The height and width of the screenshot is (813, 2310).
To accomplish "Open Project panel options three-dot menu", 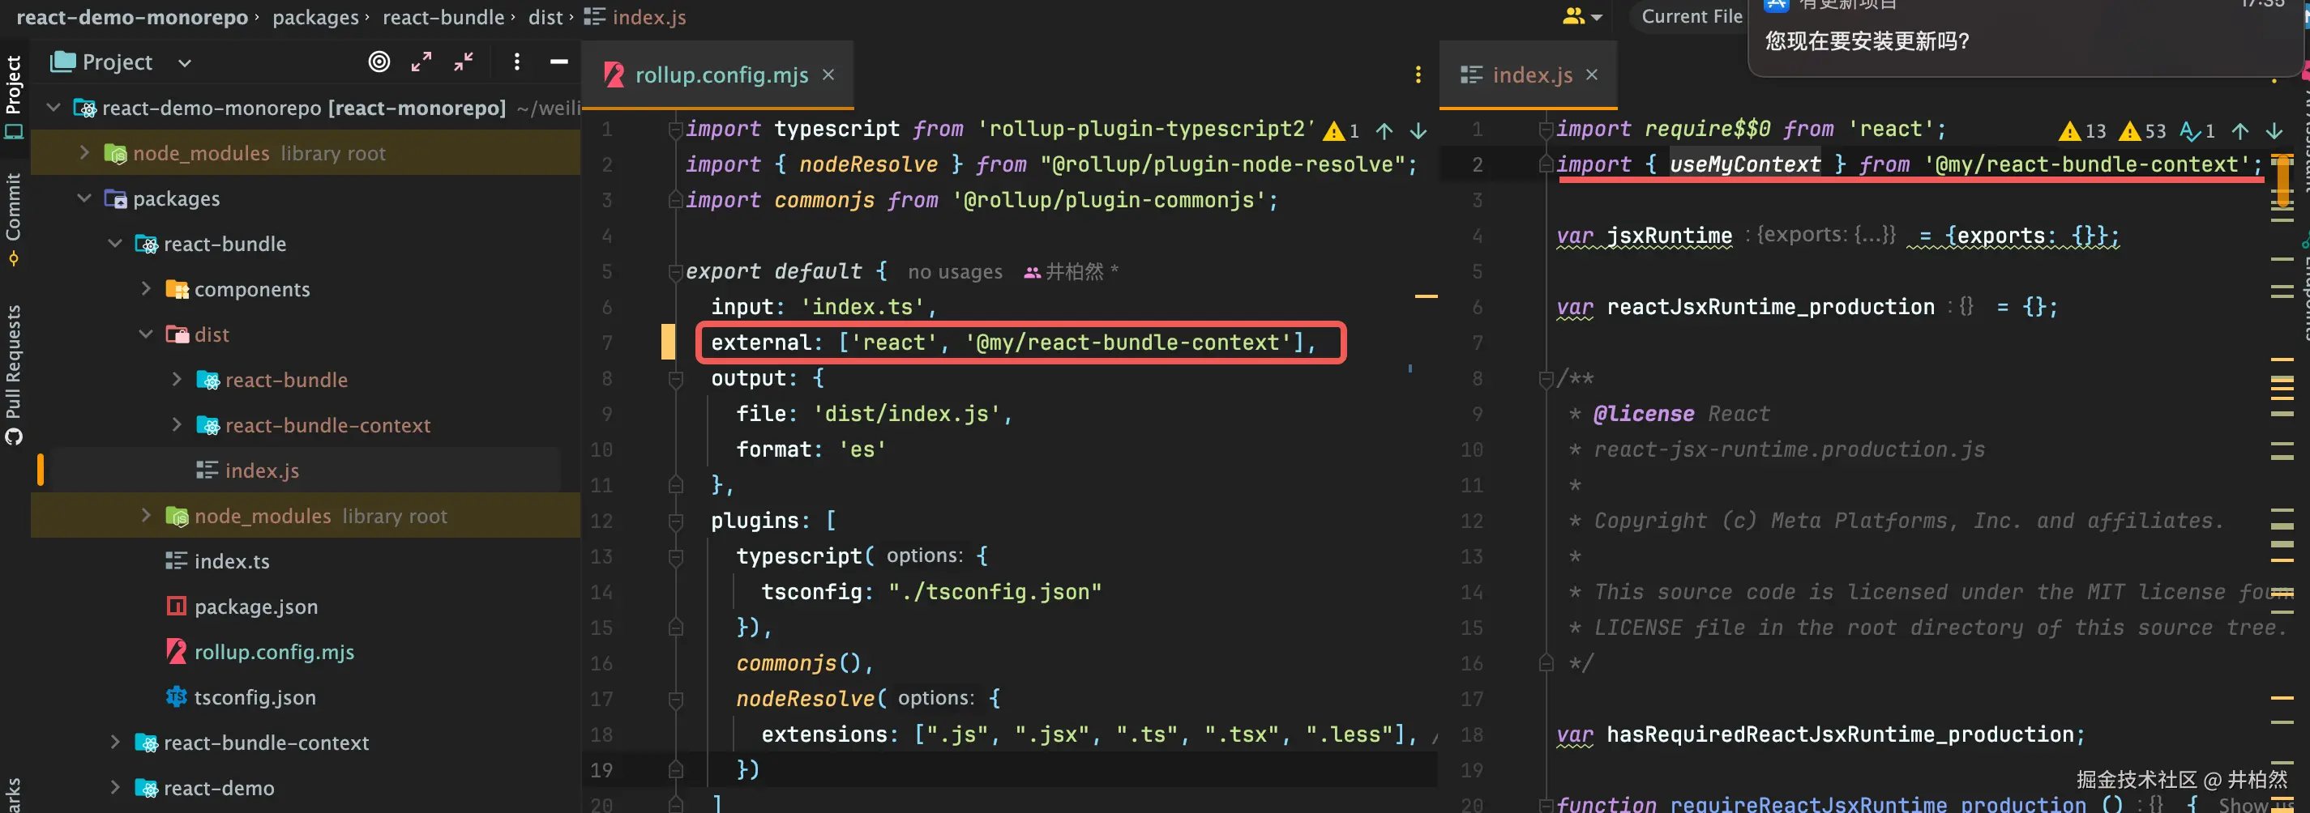I will (516, 62).
